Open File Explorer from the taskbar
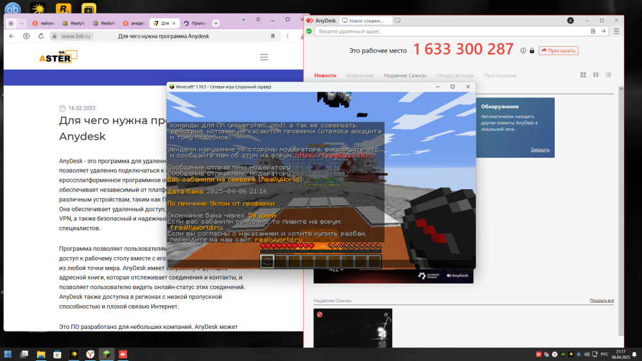642x361 pixels. (41, 354)
